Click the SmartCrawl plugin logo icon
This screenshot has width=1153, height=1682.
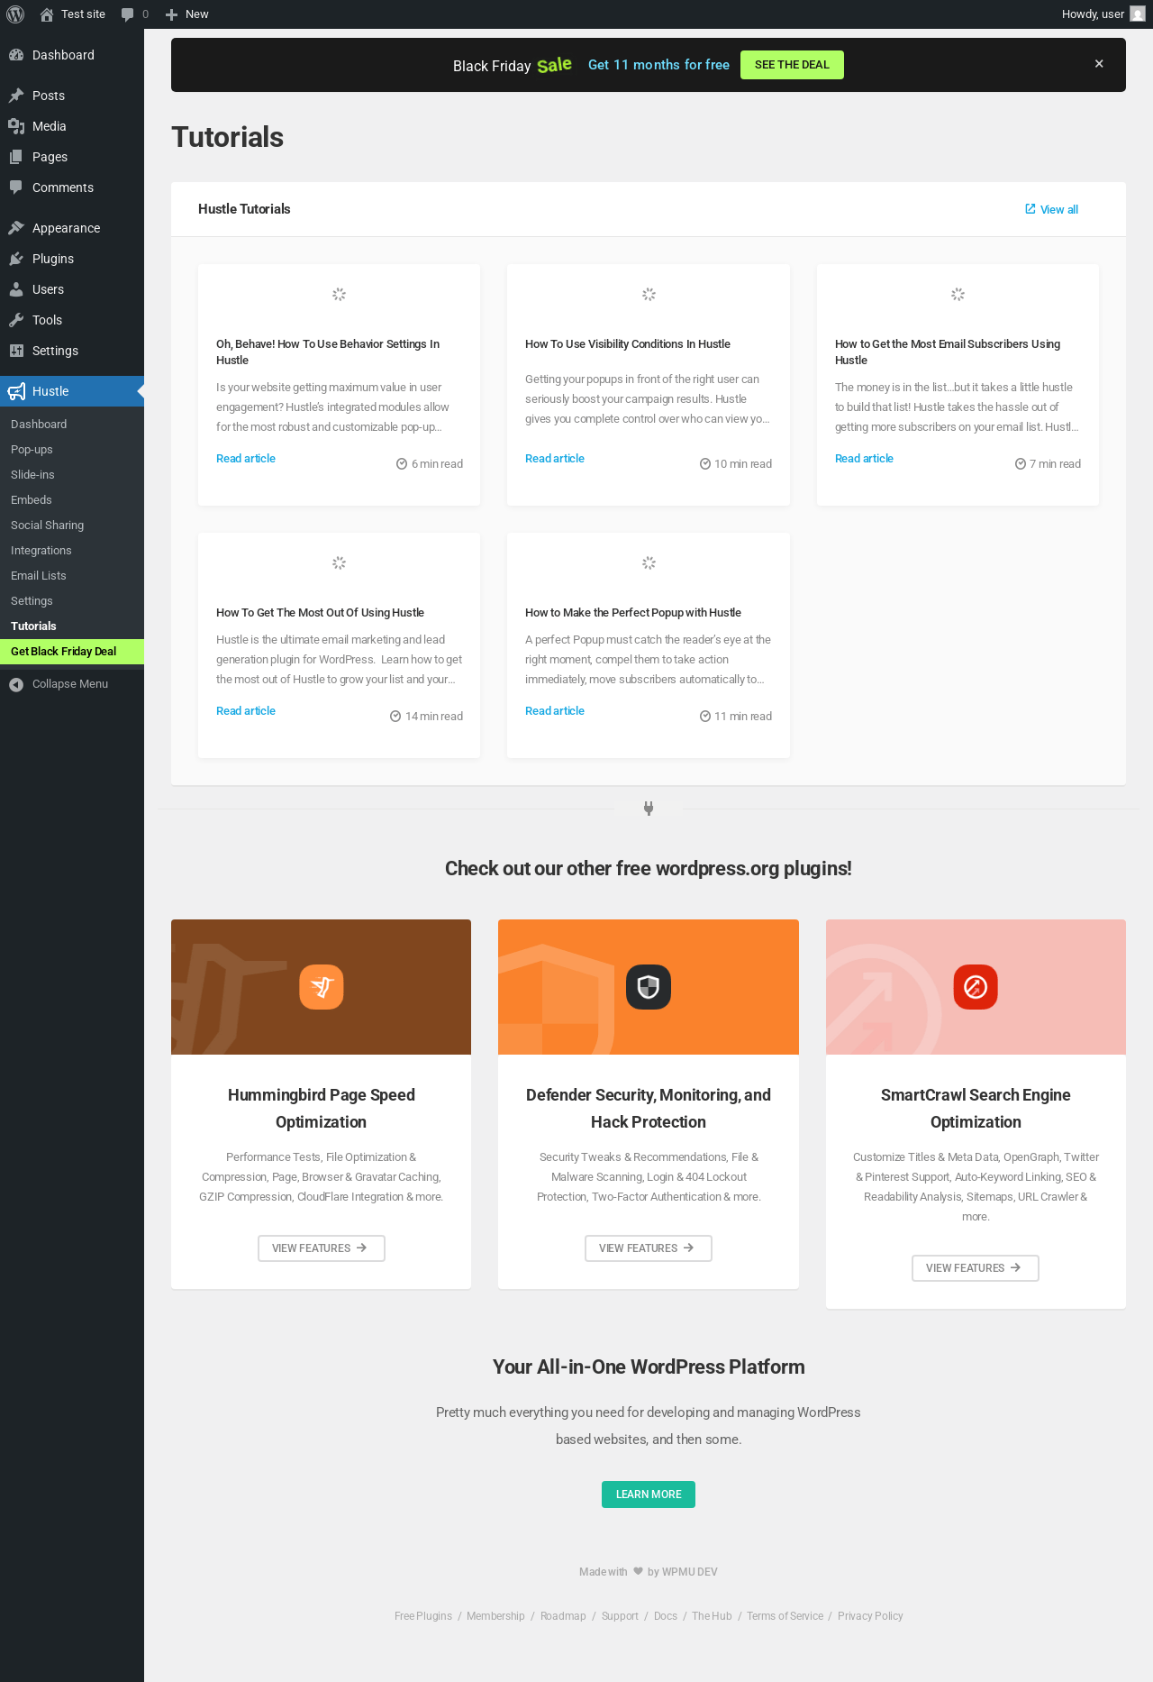pyautogui.click(x=976, y=987)
